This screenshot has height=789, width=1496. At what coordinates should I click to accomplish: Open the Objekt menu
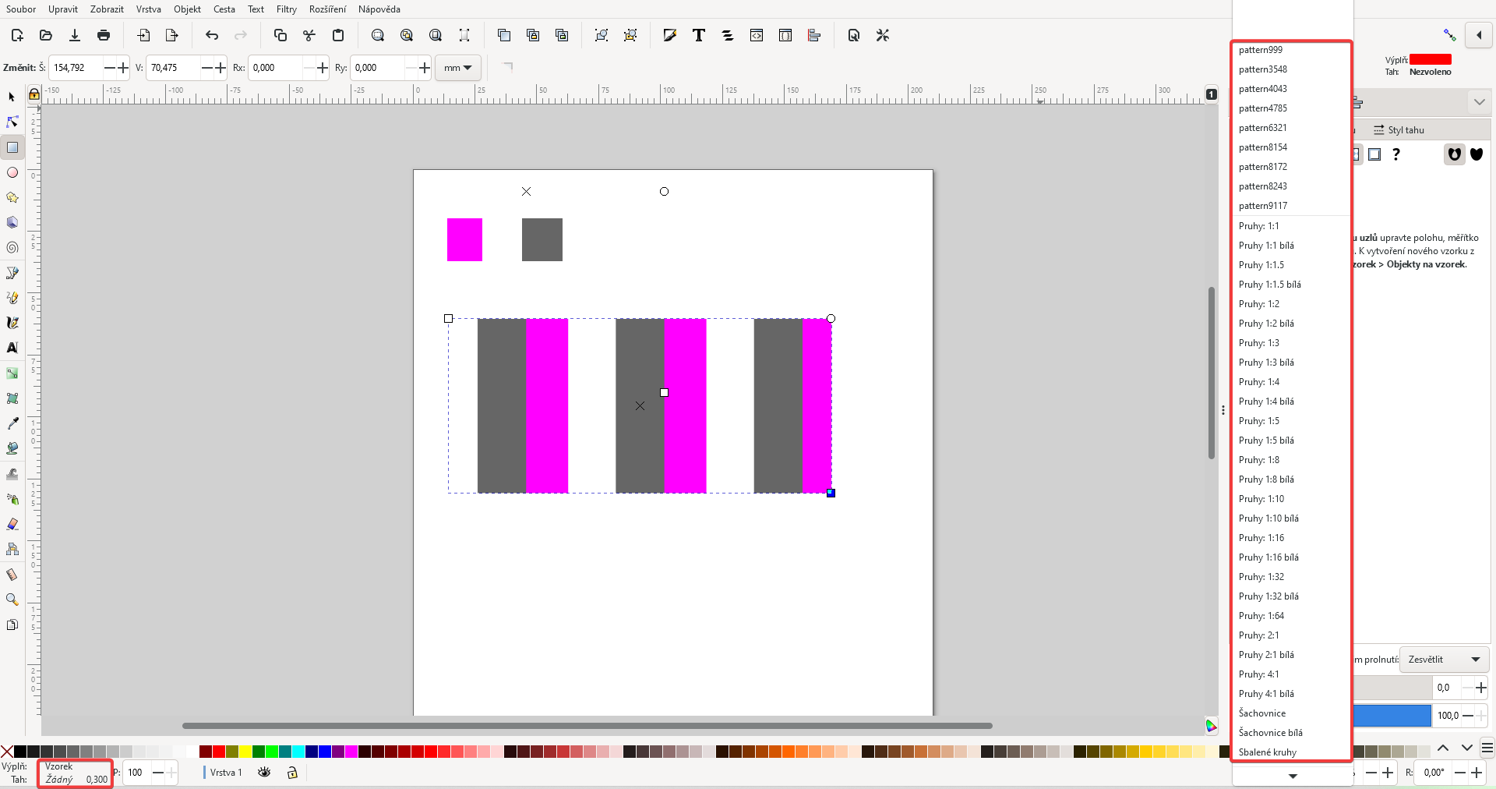tap(187, 9)
